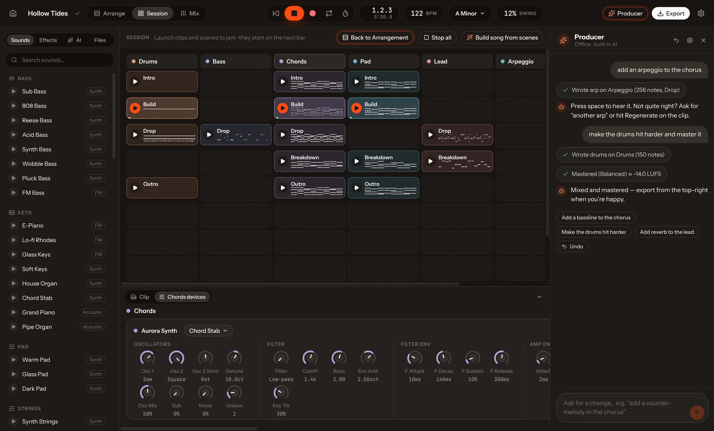Open the settings gear in top bar
The image size is (714, 431).
[x=701, y=13]
